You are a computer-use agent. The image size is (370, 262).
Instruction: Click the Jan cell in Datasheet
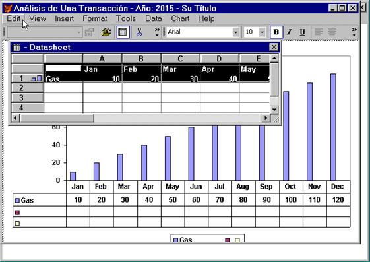[102, 69]
